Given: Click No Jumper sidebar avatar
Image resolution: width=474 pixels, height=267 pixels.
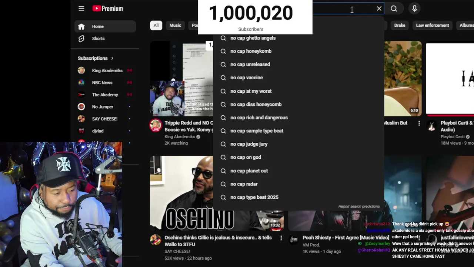Looking at the screenshot, I should (x=81, y=107).
